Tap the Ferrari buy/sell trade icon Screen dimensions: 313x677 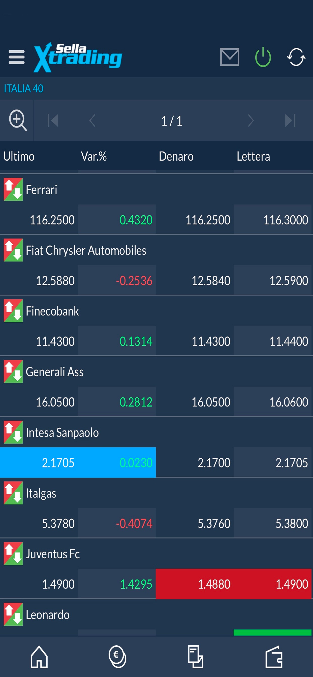coord(13,189)
